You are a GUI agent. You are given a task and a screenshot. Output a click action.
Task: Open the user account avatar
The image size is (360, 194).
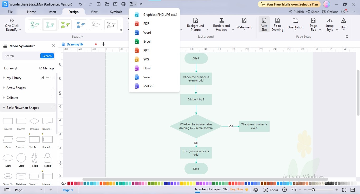pos(327,4)
